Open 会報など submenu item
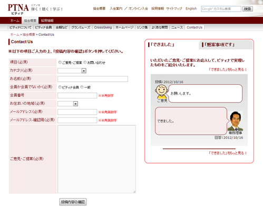Viewport: 263px width, 209px height. point(62,27)
